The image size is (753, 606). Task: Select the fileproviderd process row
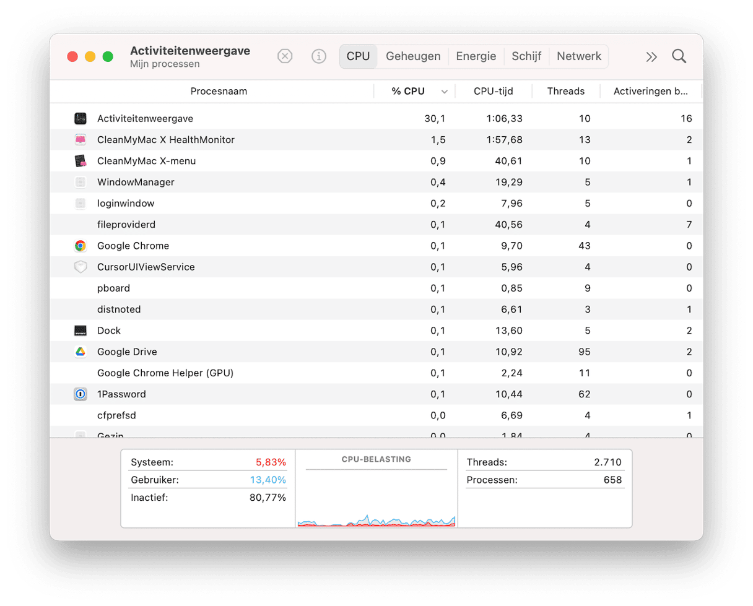pos(376,225)
